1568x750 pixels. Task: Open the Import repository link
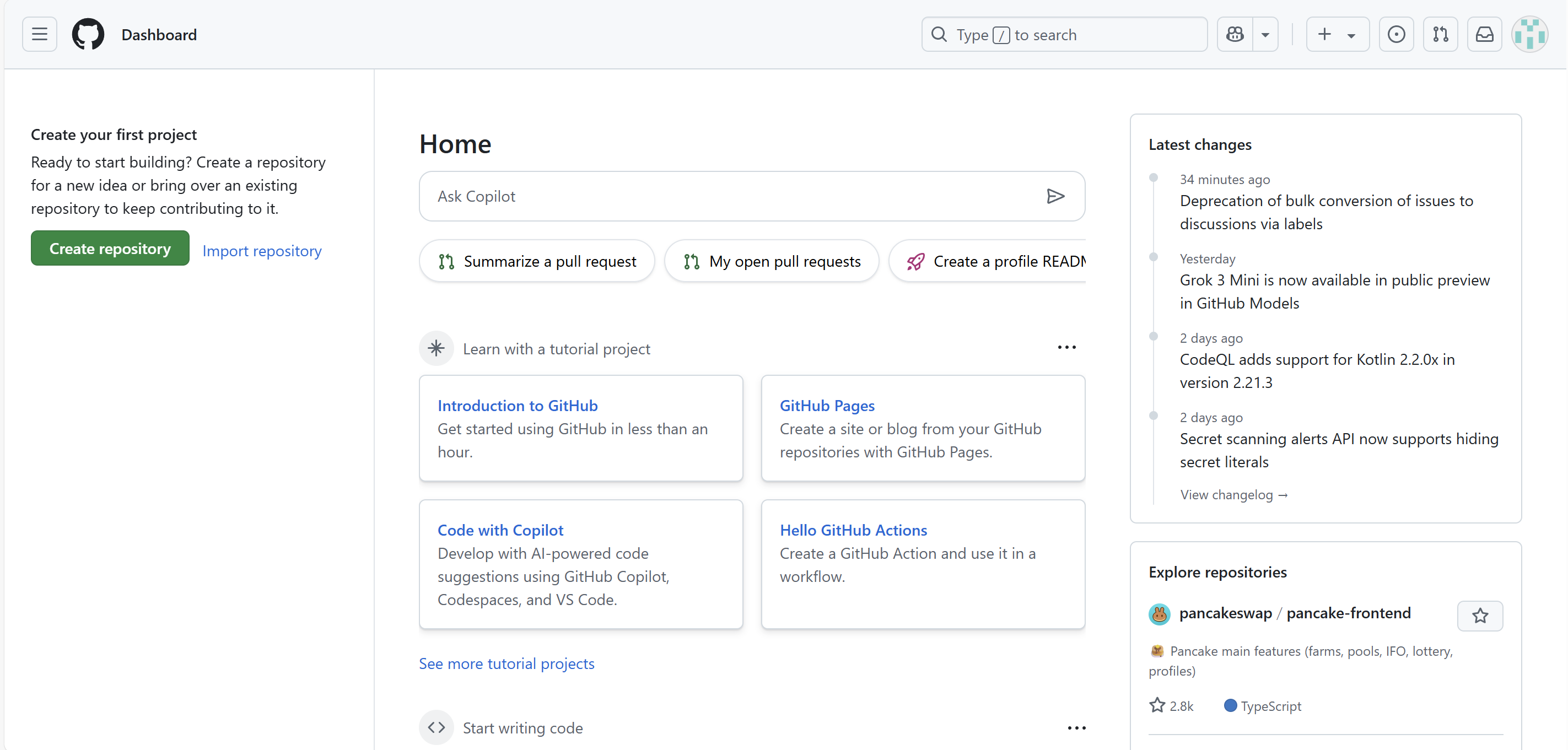pos(262,251)
